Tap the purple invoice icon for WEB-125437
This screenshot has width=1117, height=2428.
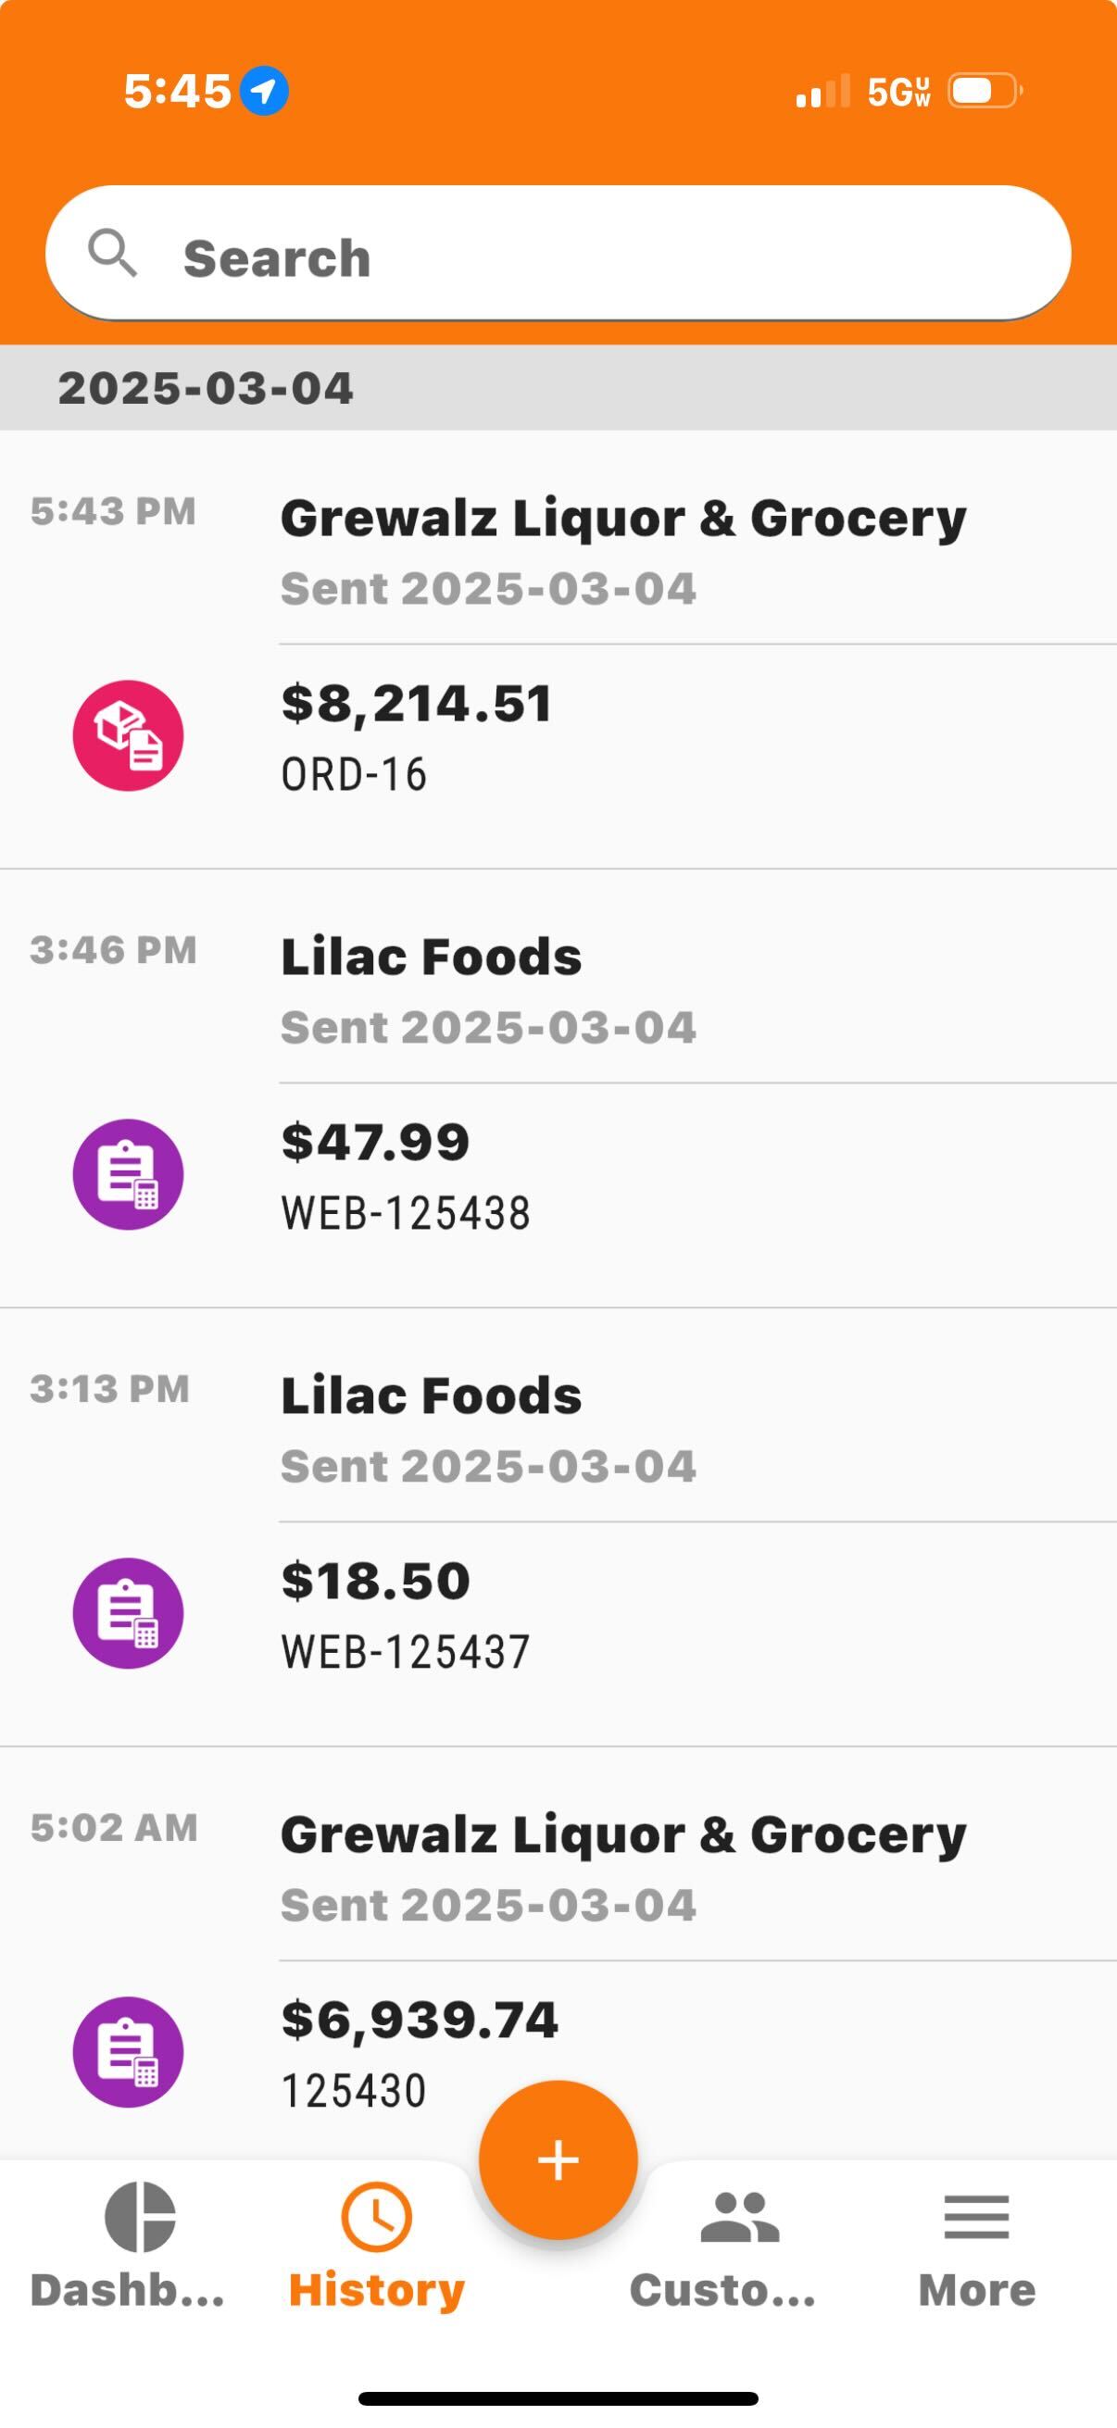[x=128, y=1613]
